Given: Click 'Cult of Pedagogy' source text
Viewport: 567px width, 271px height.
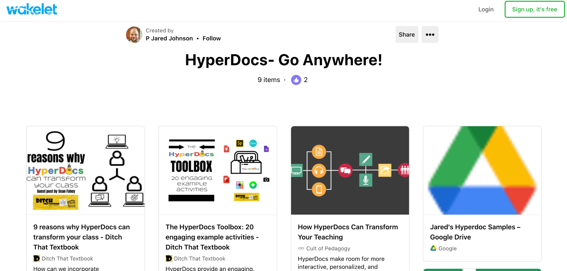Looking at the screenshot, I should coord(328,248).
